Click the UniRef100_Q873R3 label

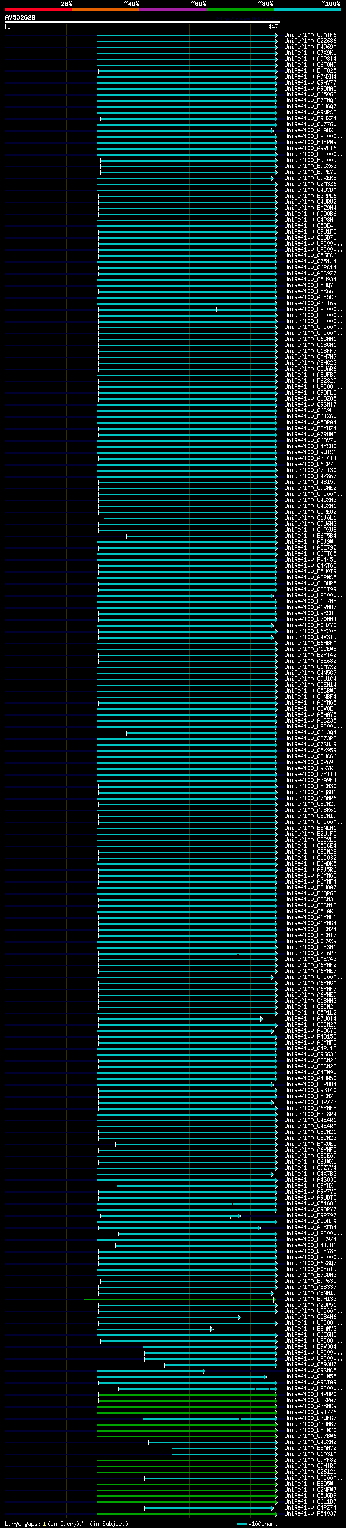pyautogui.click(x=310, y=738)
